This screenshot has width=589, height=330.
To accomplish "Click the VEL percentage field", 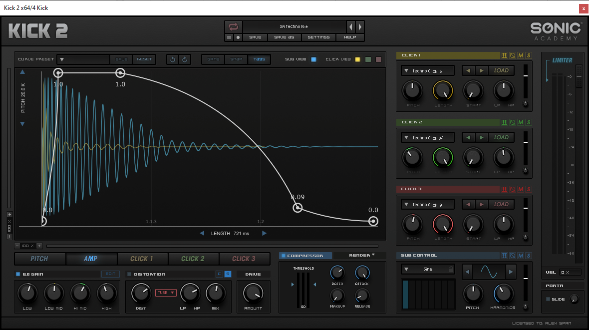I will (x=570, y=272).
